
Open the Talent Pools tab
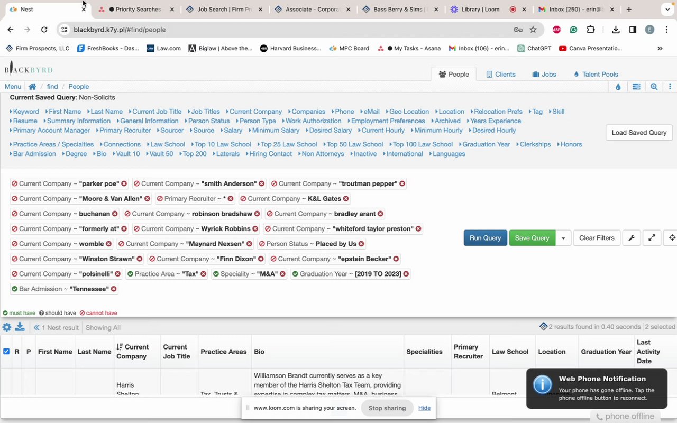596,75
